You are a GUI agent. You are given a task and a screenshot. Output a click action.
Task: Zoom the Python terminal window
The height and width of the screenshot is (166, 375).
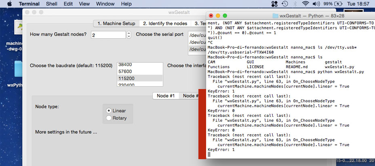tap(225, 16)
